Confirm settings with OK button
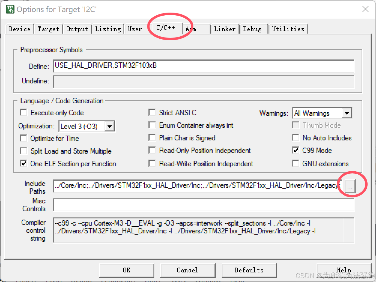Image resolution: width=376 pixels, height=282 pixels. (126, 270)
